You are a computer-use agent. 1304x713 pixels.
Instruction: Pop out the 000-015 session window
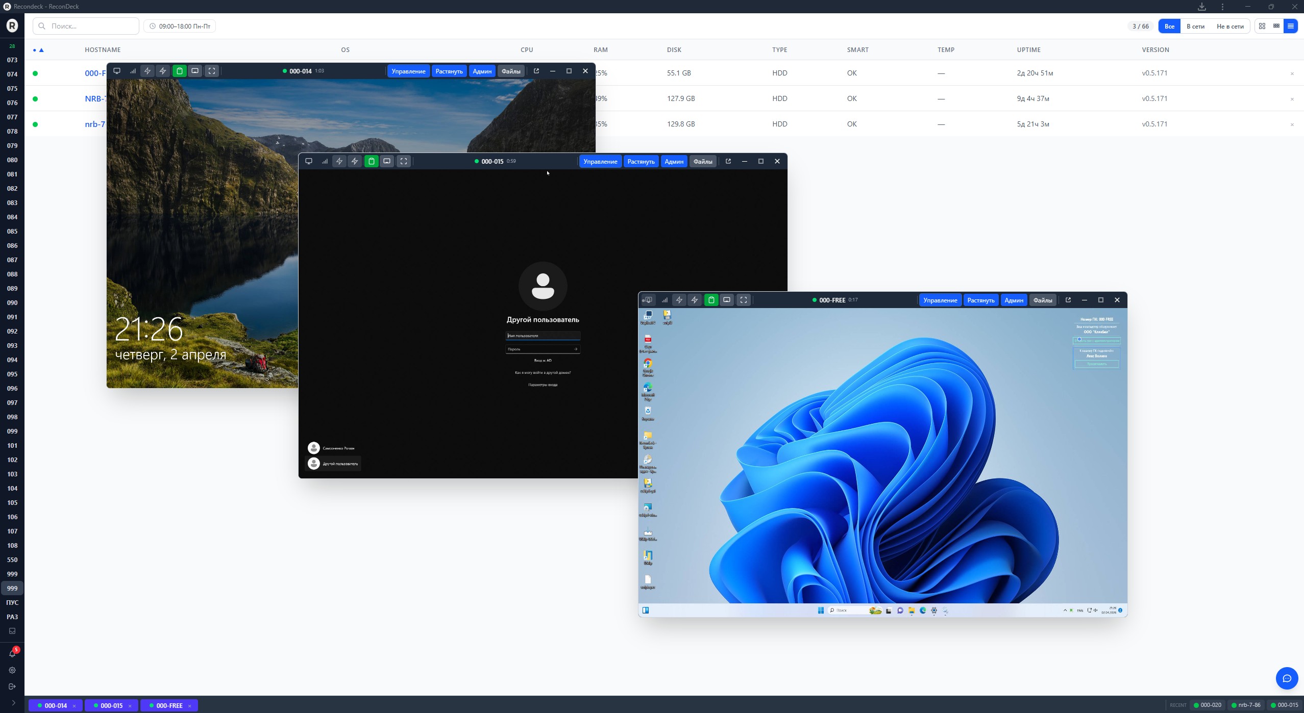(x=728, y=161)
